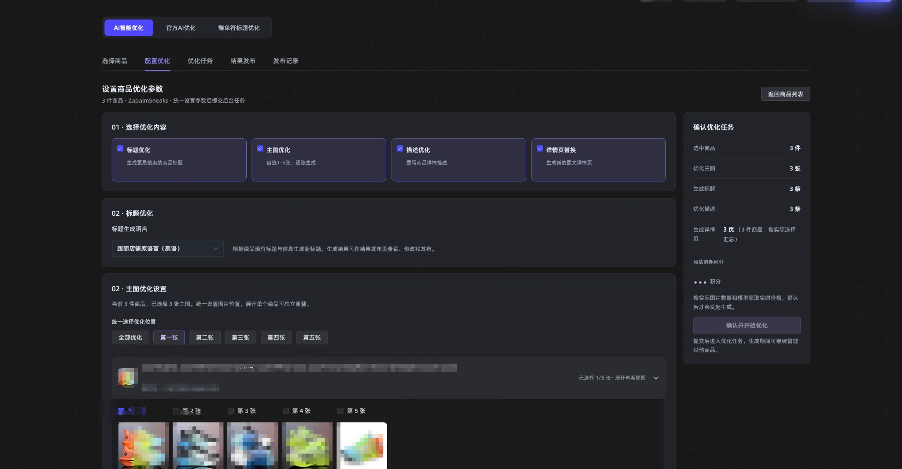Screen dimensions: 902x469
Task: Open the fourth green product image thumbnail
Action: (x=307, y=445)
